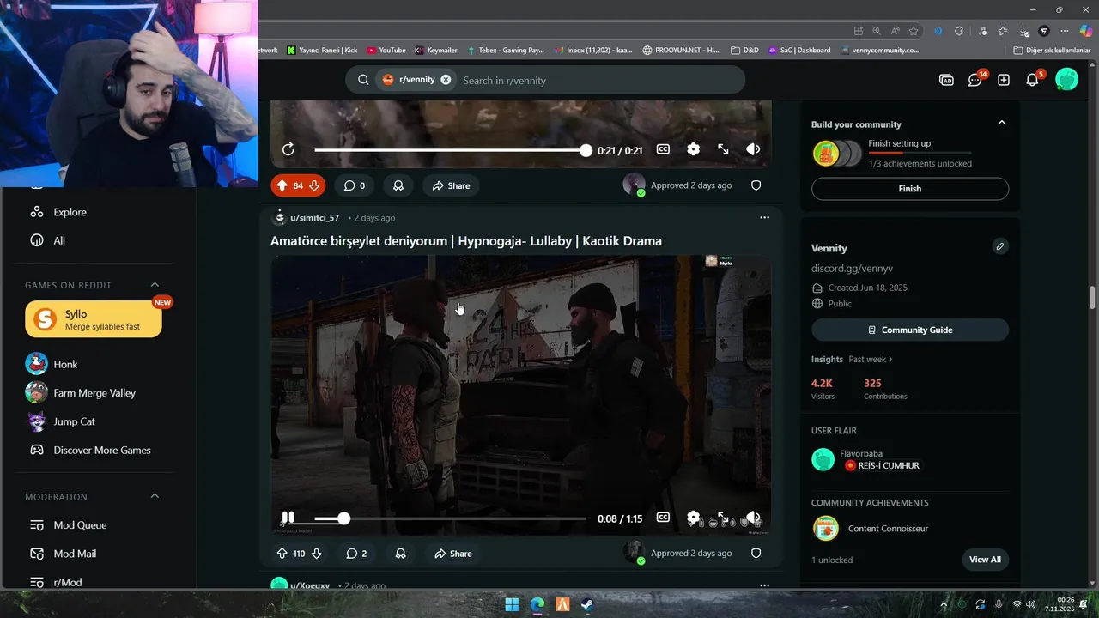This screenshot has height=618, width=1099.
Task: Remove the r/vennity search filter chip
Action: point(446,80)
